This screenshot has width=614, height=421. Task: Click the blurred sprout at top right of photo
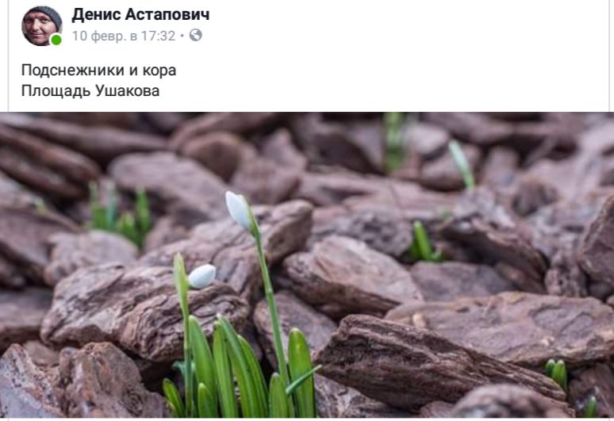click(x=462, y=164)
